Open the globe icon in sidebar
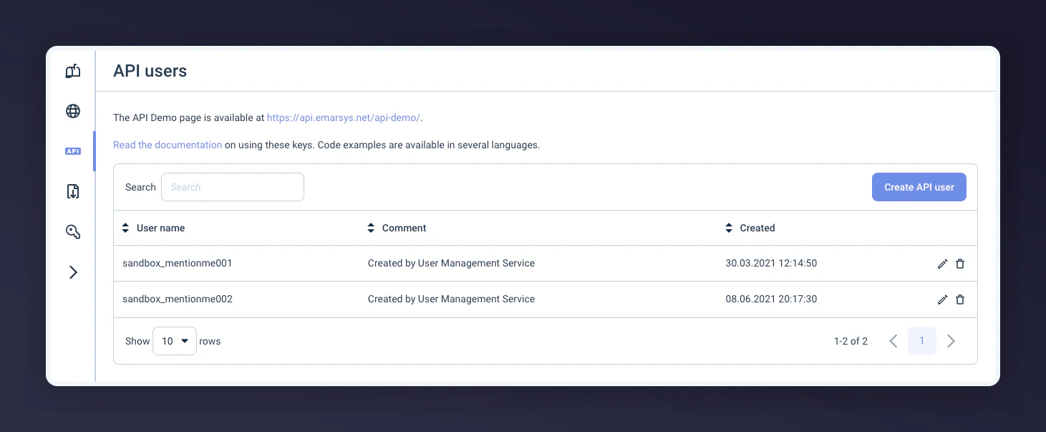 72,111
